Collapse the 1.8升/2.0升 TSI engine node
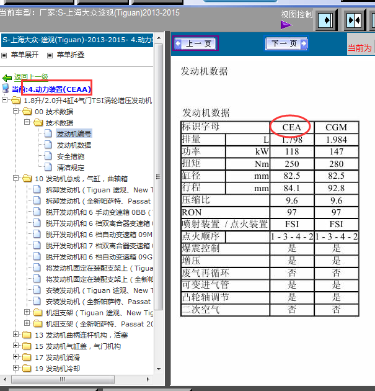 (4, 100)
